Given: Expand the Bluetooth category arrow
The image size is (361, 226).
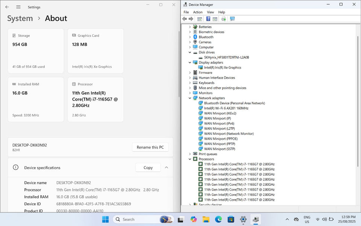Looking at the screenshot, I should click(190, 37).
